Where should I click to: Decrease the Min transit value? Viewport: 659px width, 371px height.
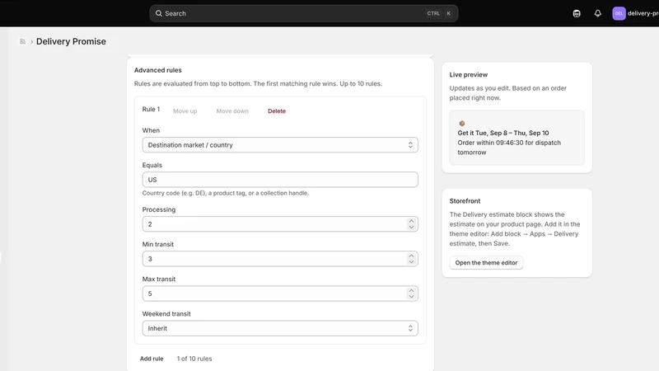click(x=411, y=262)
